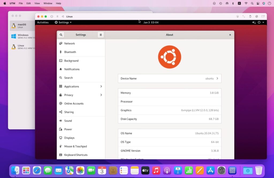The image size is (274, 178).
Task: Click Activities in the GNOME top bar
Action: [x=43, y=22]
